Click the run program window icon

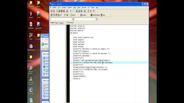pos(54,15)
